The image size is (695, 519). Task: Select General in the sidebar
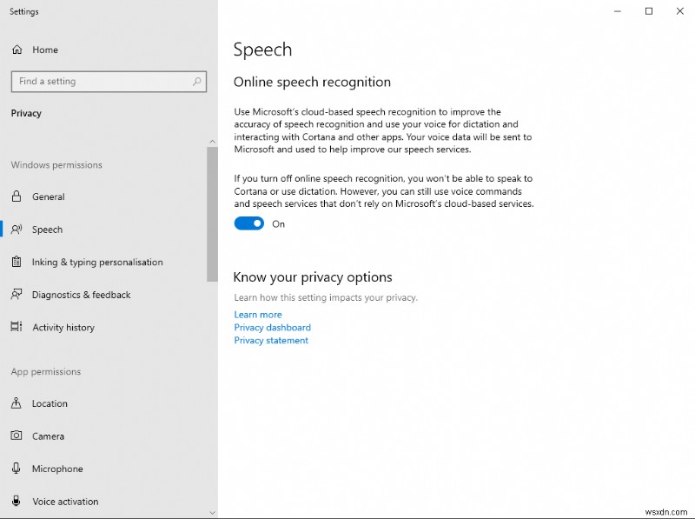[x=48, y=196]
